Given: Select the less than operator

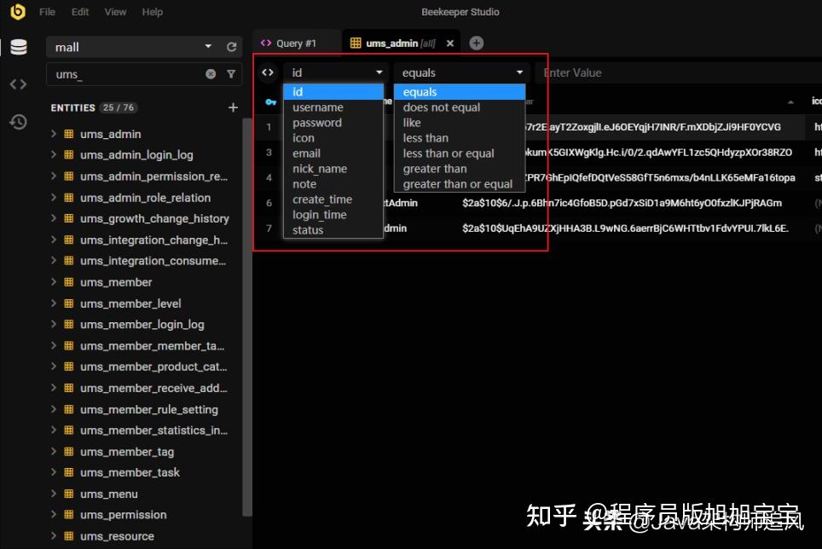Looking at the screenshot, I should click(460, 138).
